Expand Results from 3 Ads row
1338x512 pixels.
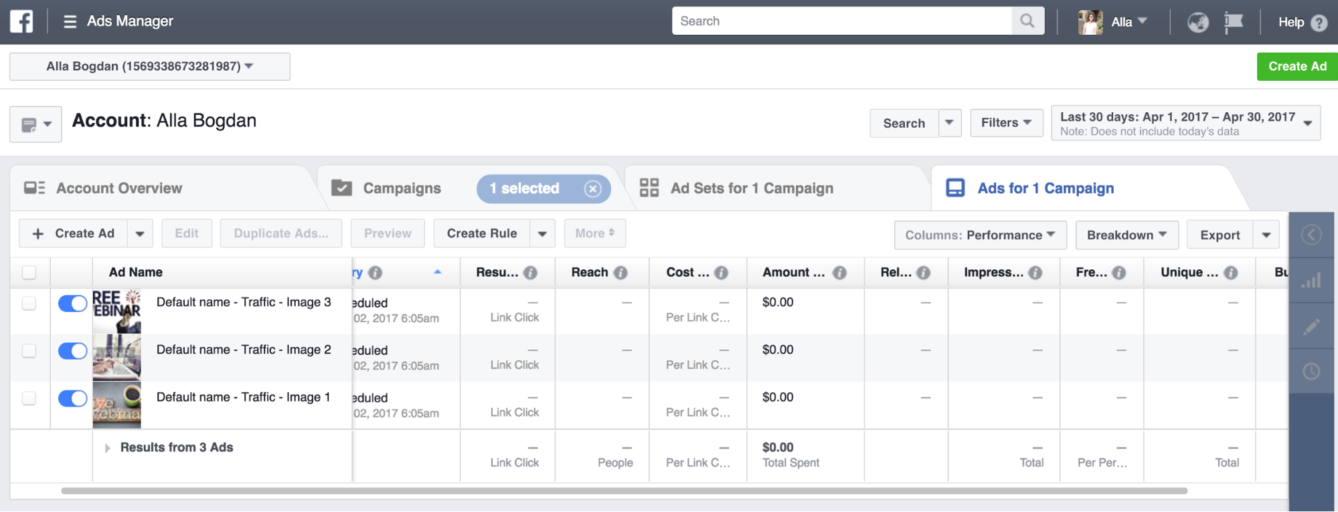click(x=107, y=448)
